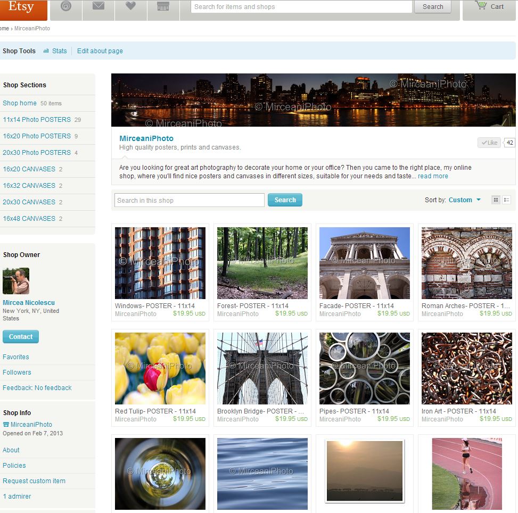The image size is (518, 513).
Task: Click the heart favorites icon in top bar
Action: 130,6
